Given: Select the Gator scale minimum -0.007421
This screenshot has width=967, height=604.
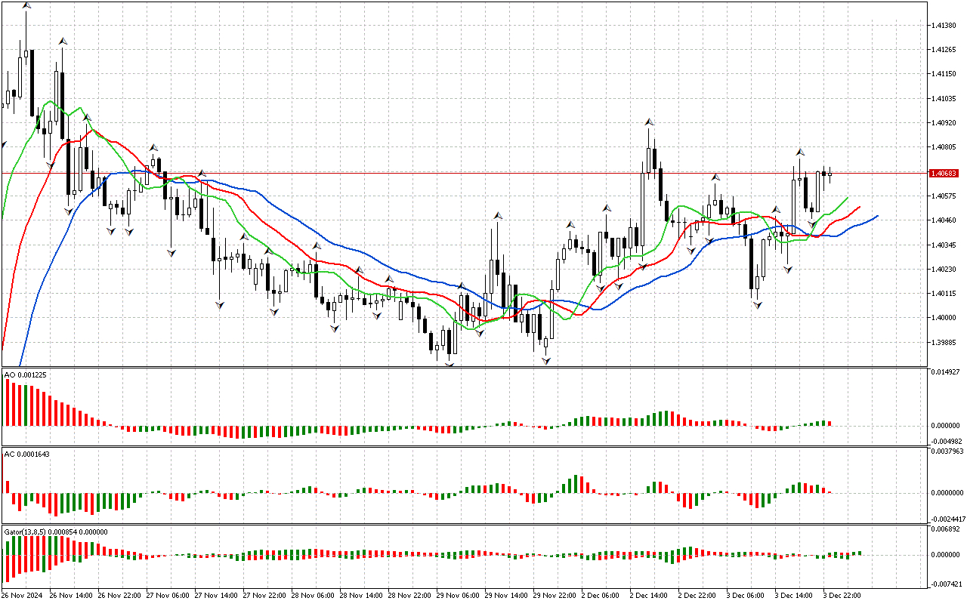Looking at the screenshot, I should tap(946, 584).
